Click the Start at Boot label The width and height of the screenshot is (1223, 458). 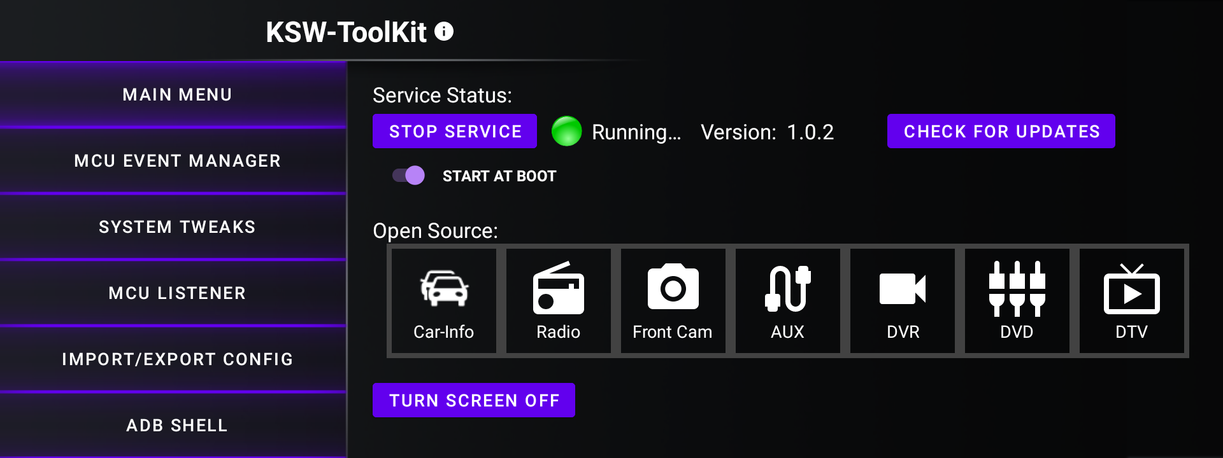pos(499,176)
